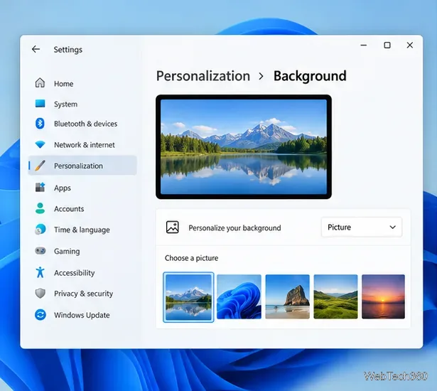This screenshot has height=391, width=437.
Task: Click the Bluetooth icon in sidebar
Action: coord(40,123)
